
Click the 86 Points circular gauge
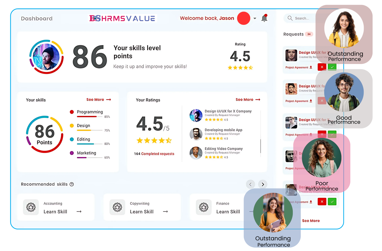(x=45, y=134)
